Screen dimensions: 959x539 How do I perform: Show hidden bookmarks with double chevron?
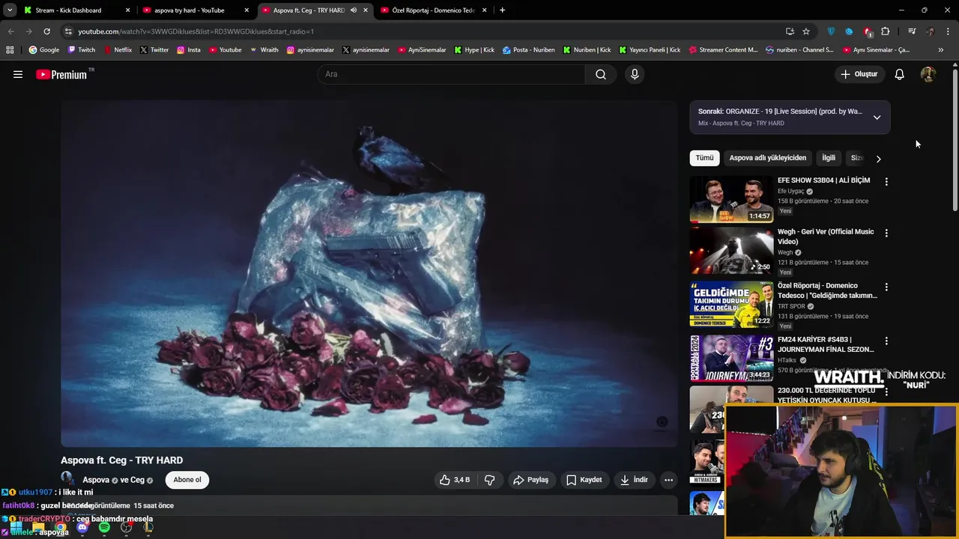pyautogui.click(x=940, y=50)
